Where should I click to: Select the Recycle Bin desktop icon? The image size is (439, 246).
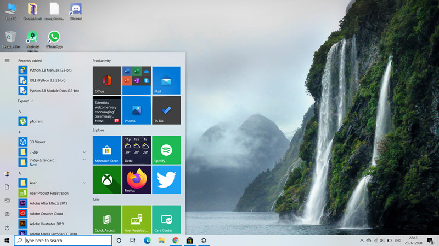click(x=11, y=39)
